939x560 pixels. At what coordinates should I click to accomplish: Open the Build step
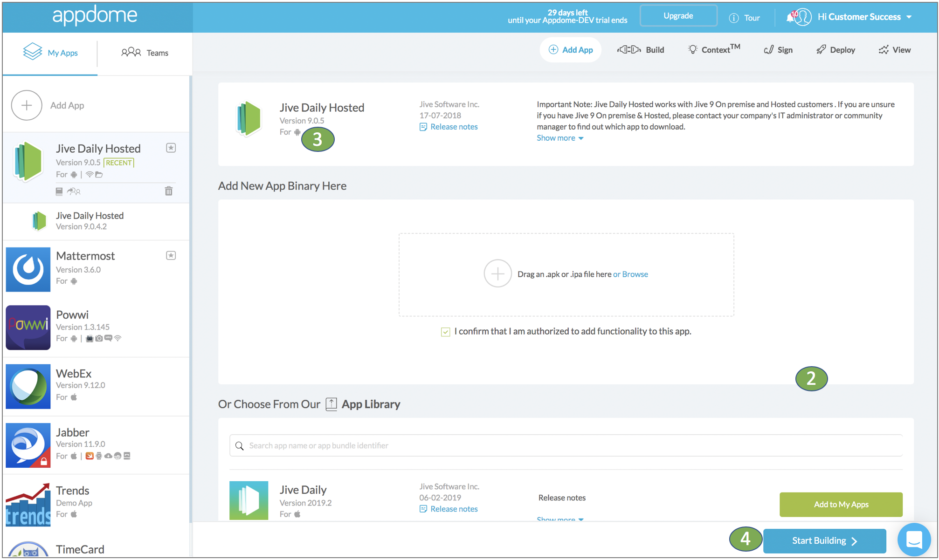click(641, 50)
